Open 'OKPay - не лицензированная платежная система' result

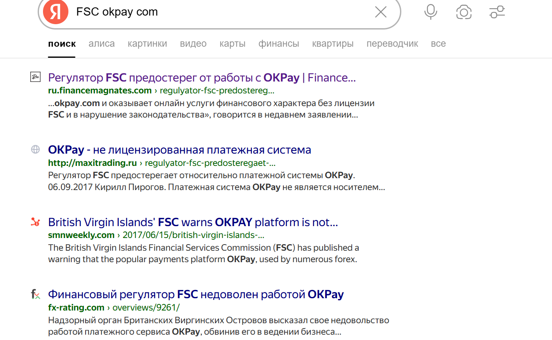pyautogui.click(x=179, y=150)
